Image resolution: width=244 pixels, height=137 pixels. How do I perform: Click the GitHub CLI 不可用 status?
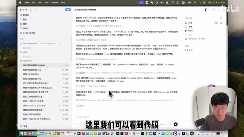pos(195,39)
